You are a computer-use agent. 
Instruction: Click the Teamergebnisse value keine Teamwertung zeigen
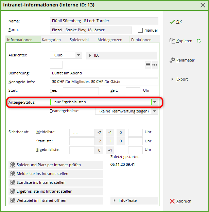coord(123,111)
